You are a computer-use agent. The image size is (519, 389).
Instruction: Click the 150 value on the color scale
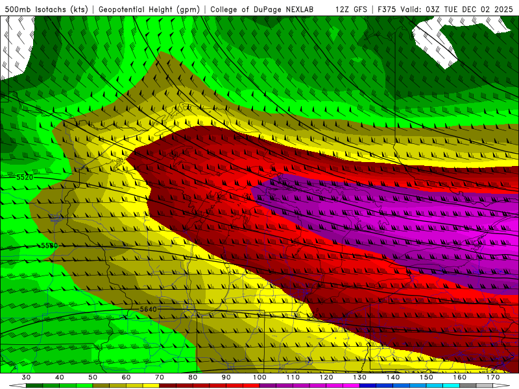[426, 377]
